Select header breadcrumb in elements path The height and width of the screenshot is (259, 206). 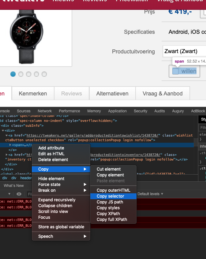pos(26,178)
